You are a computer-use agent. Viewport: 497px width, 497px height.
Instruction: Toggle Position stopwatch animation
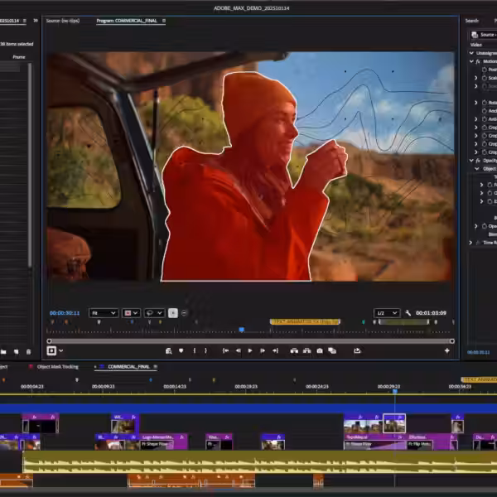(485, 70)
